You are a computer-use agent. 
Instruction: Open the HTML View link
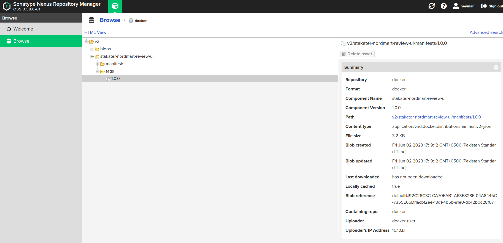click(x=95, y=32)
